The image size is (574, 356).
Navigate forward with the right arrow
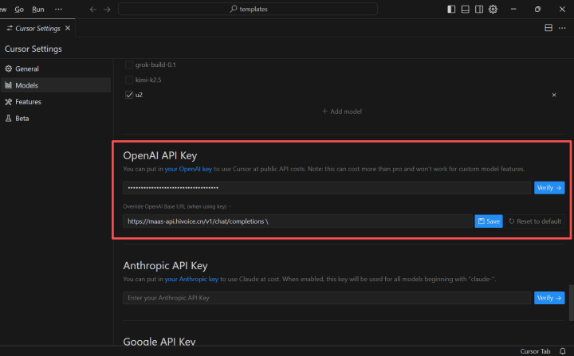tap(107, 9)
